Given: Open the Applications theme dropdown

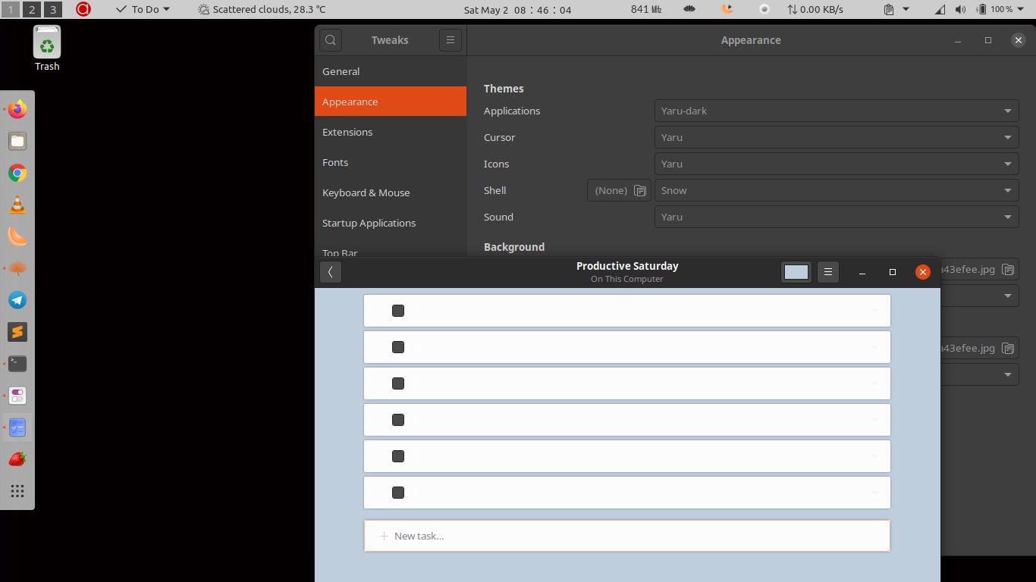Looking at the screenshot, I should [x=835, y=111].
